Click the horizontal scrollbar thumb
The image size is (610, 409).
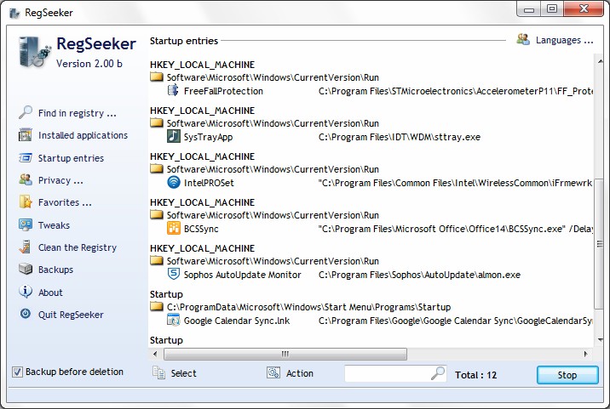285,354
